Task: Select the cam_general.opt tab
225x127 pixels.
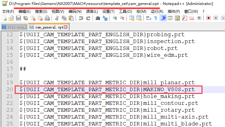Action: 49,27
